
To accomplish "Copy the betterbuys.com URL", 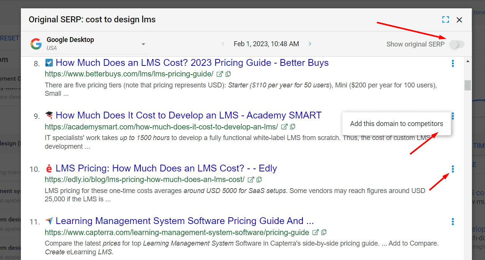I will pos(228,74).
